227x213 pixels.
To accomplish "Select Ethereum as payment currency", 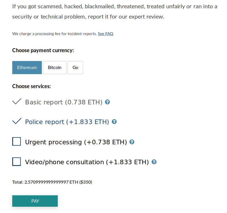I will click(27, 68).
